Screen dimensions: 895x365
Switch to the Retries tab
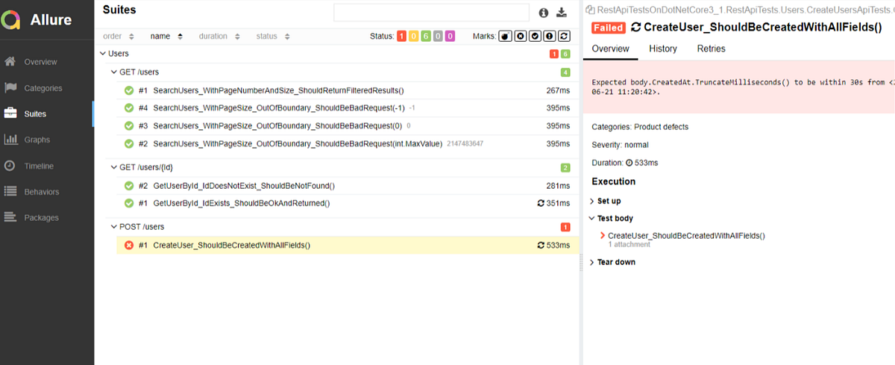pos(711,49)
